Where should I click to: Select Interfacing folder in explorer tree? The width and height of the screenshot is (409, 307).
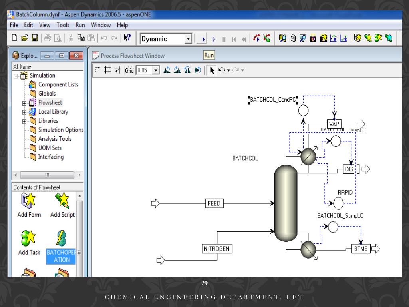(x=51, y=157)
